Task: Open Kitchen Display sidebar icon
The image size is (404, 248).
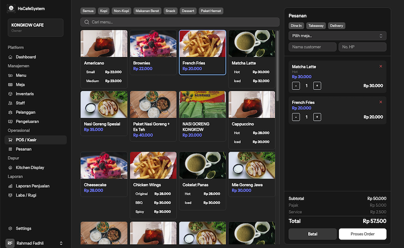Action: point(11,168)
